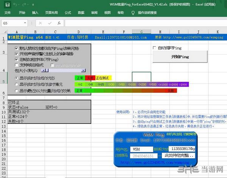Select column D header
Viewport: 227px width, 178px height.
pyautogui.click(x=79, y=32)
